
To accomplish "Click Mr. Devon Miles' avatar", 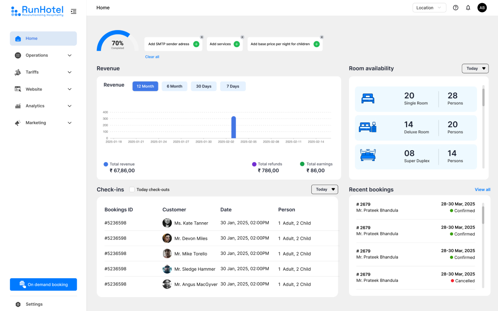I will point(167,238).
